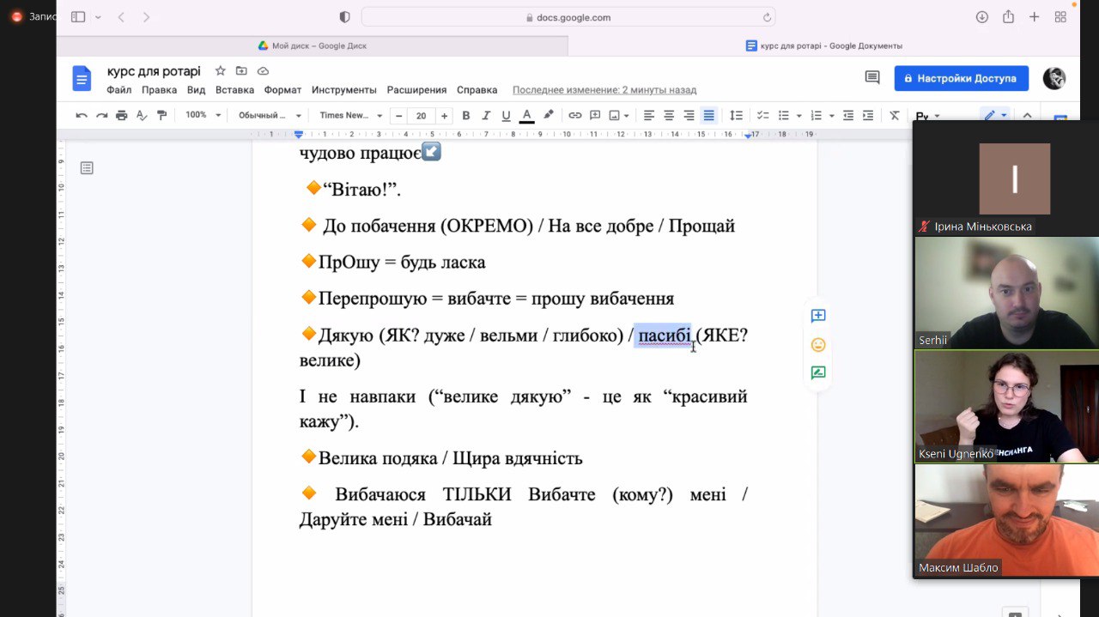The image size is (1099, 617).
Task: Click the add comment icon beside page
Action: point(818,316)
